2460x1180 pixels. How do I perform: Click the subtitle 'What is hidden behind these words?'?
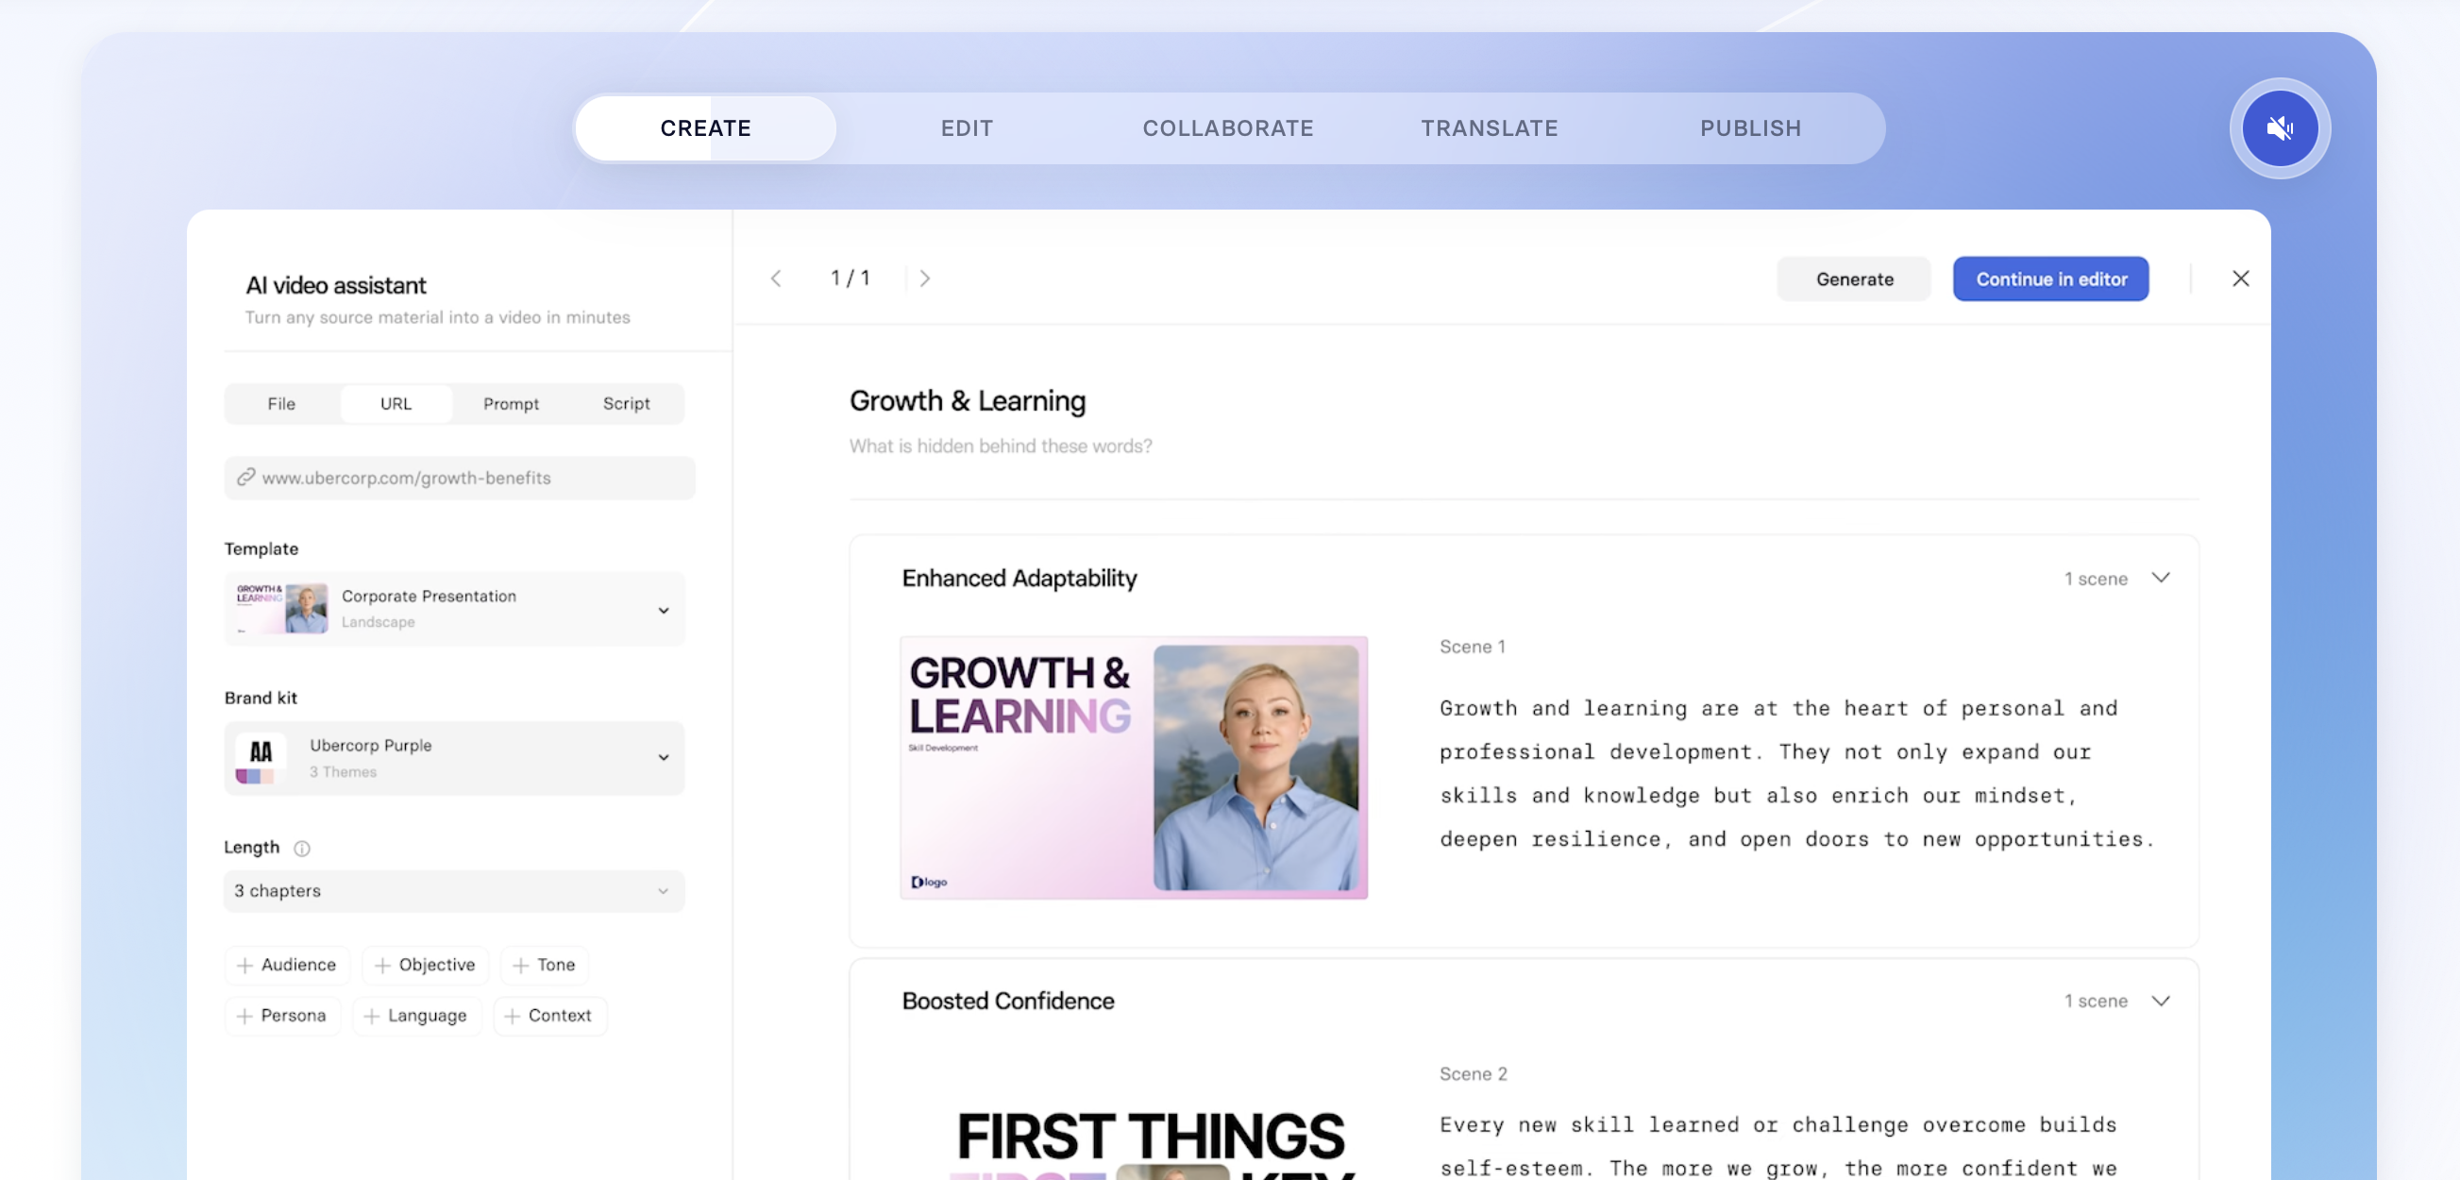coord(1001,446)
